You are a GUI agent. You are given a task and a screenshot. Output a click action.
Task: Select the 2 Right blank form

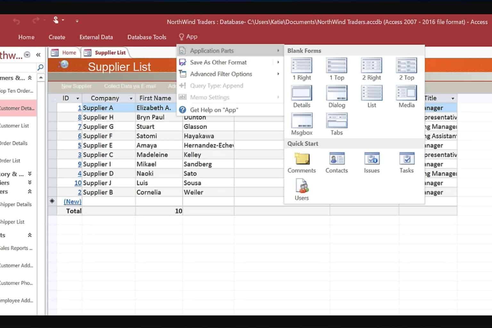point(372,69)
